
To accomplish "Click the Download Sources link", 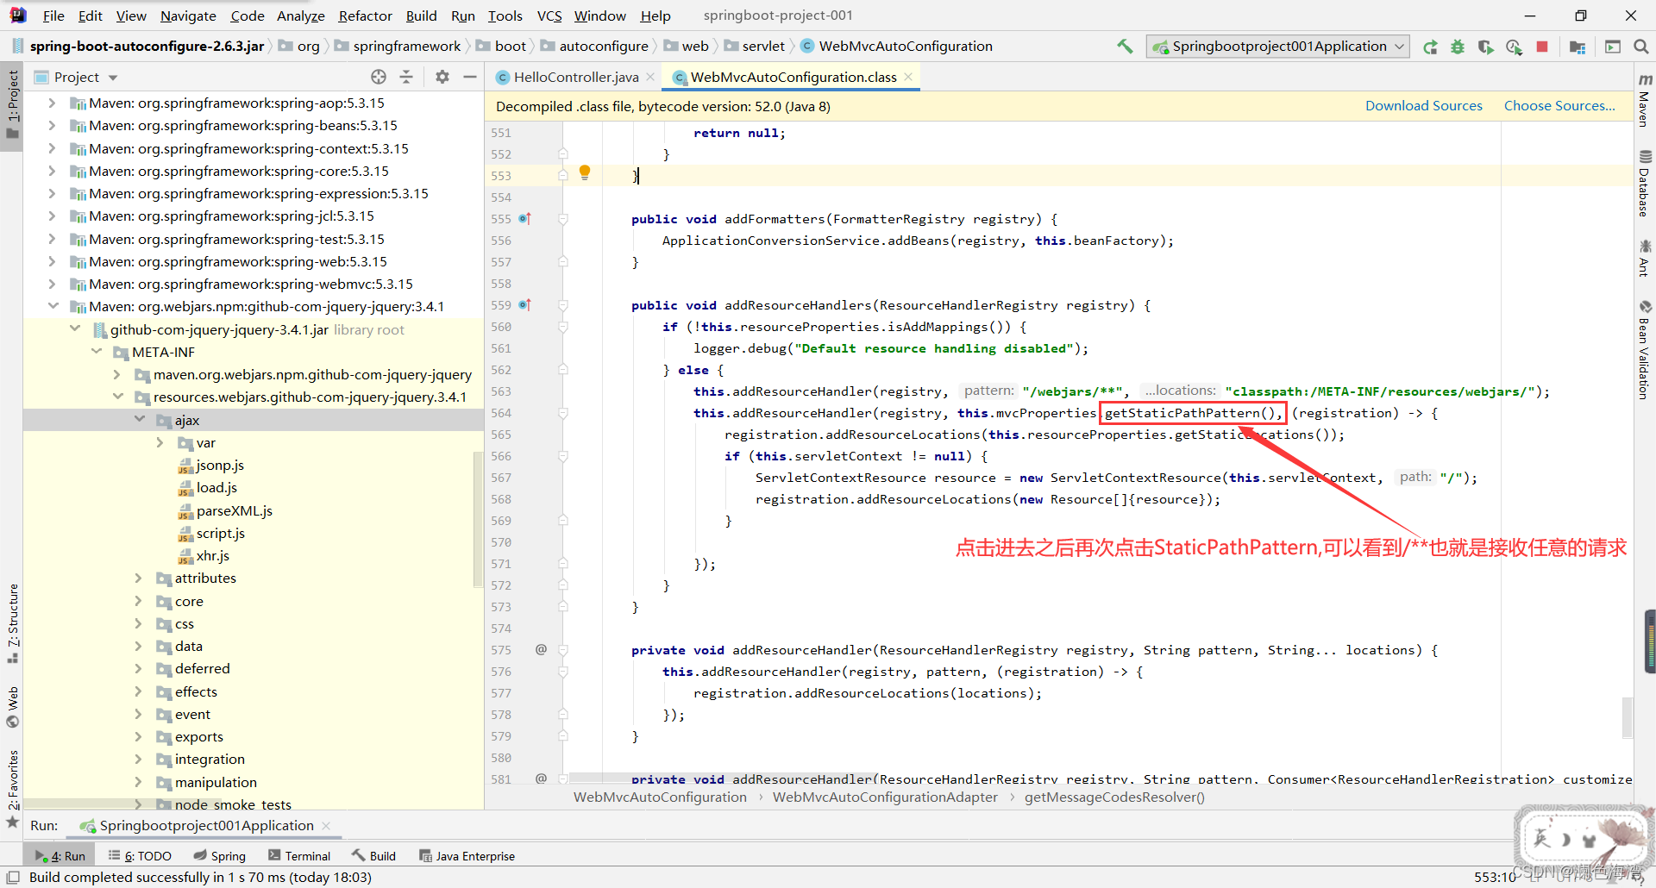I will tap(1423, 106).
